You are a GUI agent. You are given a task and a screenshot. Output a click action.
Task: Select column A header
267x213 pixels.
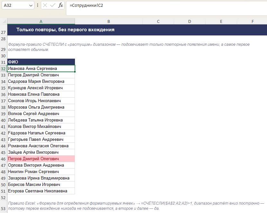click(41, 21)
